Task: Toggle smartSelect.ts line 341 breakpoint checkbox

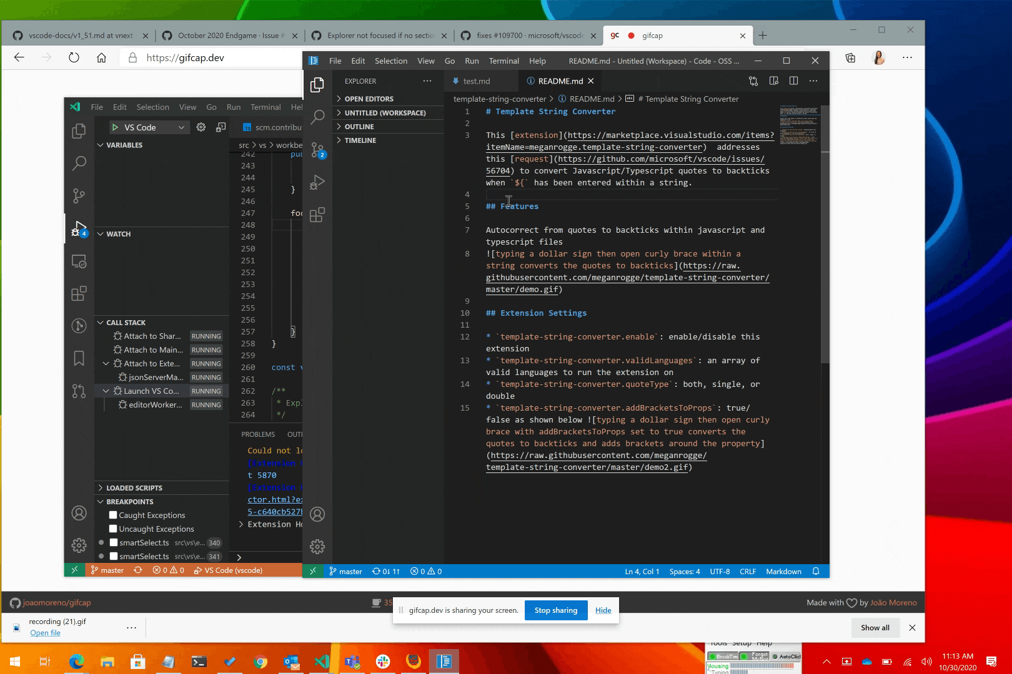Action: tap(113, 556)
